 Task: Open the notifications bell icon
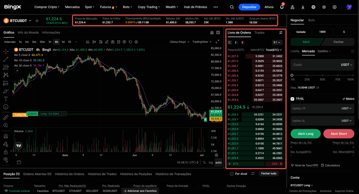pyautogui.click(x=282, y=7)
